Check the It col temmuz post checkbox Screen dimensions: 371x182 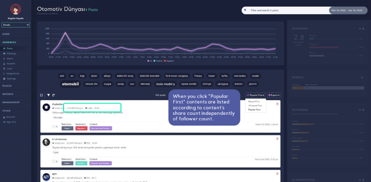pos(53,161)
